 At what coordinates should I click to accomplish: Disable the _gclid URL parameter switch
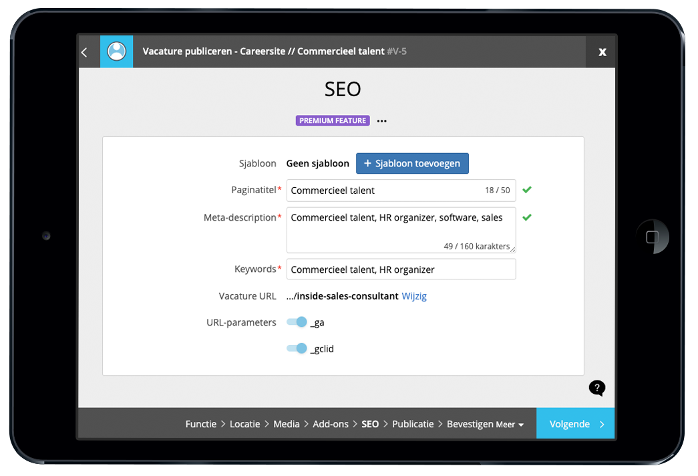(x=297, y=348)
